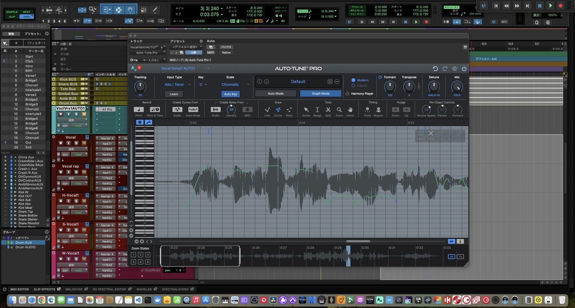This screenshot has height=308, width=575.
Task: Expand the Japanese default-setting preset dropdown
Action: tap(187, 47)
